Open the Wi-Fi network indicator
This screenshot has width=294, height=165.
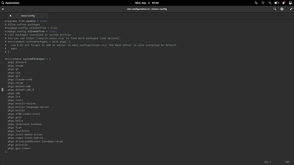(x=263, y=3)
